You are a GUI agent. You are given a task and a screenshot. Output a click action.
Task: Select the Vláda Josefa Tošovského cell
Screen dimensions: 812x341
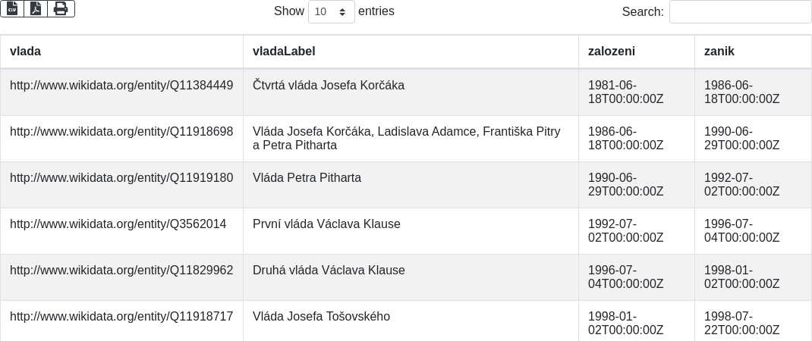click(x=321, y=317)
